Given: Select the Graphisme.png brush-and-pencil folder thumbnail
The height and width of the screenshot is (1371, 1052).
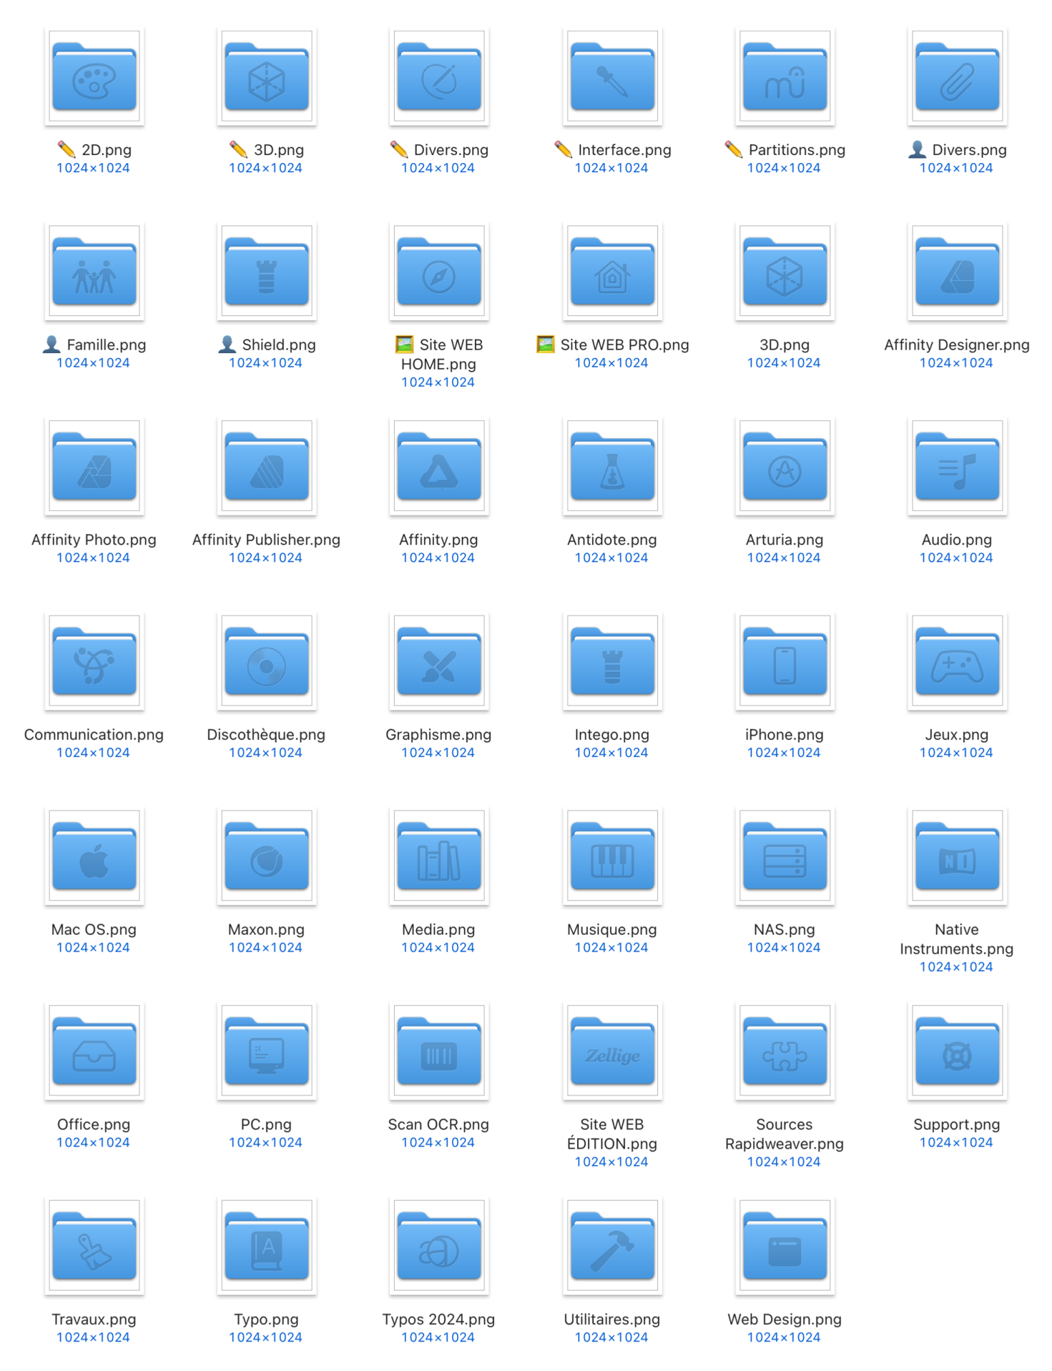Looking at the screenshot, I should coord(439,662).
